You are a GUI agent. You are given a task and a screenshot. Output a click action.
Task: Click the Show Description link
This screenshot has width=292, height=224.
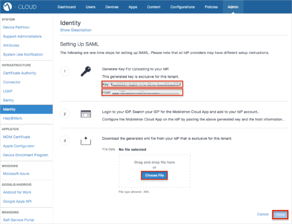coord(76,30)
